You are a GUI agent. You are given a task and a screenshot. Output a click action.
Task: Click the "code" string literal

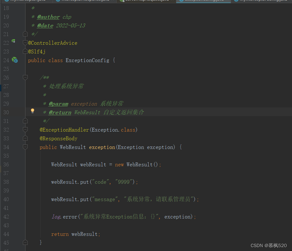[101, 182]
